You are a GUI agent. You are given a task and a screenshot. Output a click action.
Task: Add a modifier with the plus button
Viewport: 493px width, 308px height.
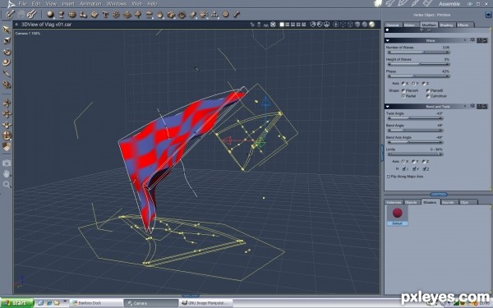click(422, 30)
